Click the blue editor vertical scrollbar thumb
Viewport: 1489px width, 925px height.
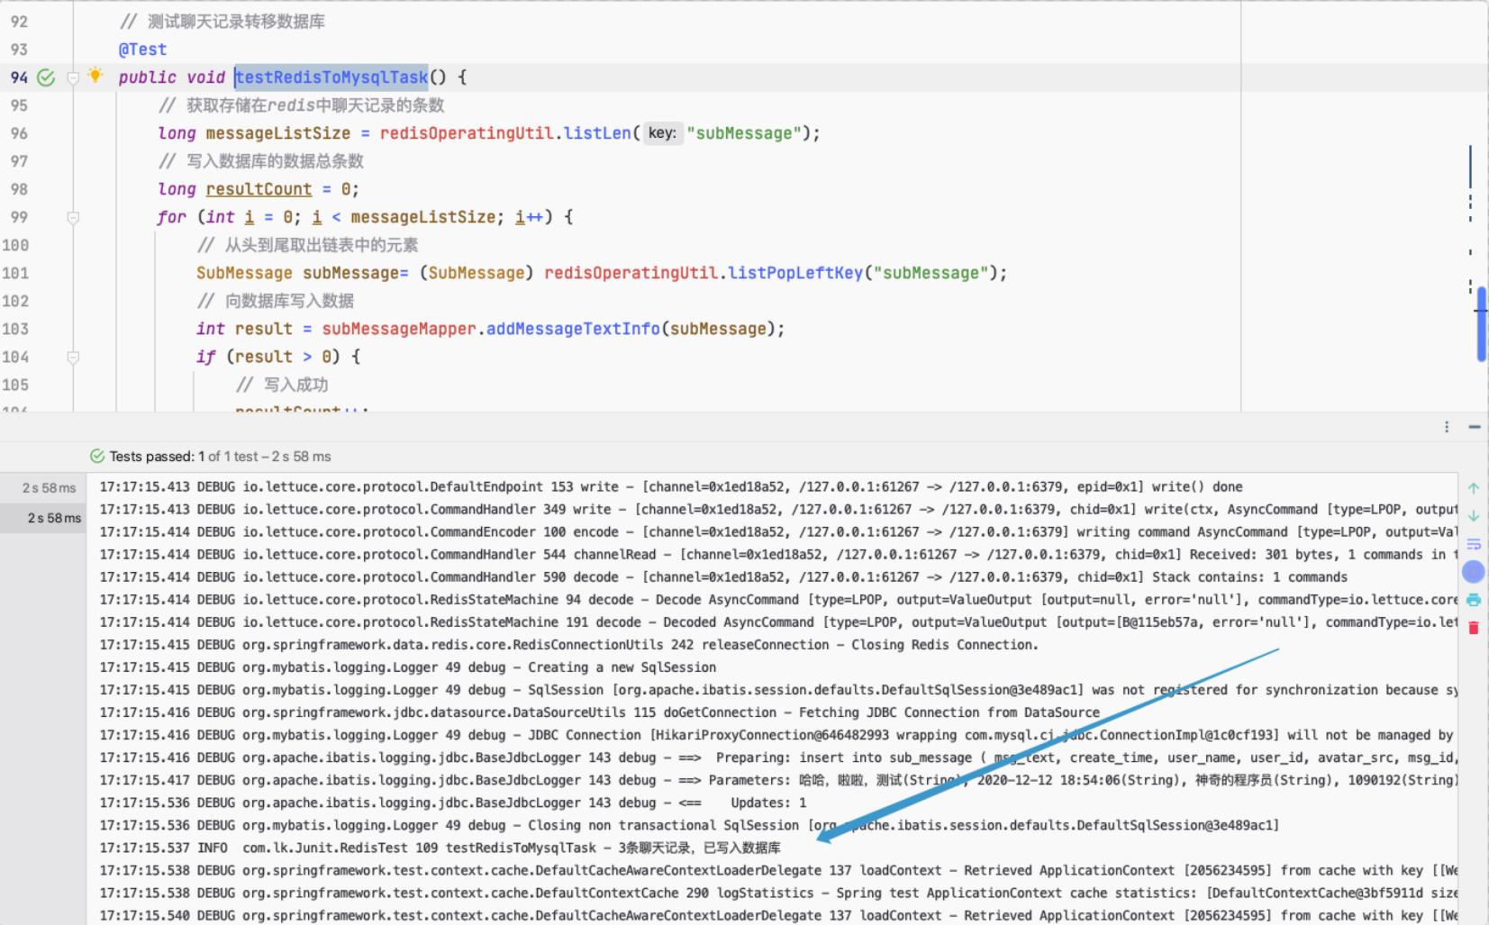coord(1481,324)
